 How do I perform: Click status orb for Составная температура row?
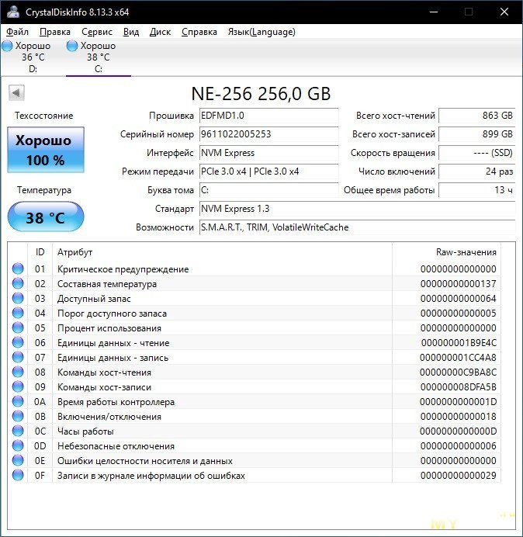18,284
